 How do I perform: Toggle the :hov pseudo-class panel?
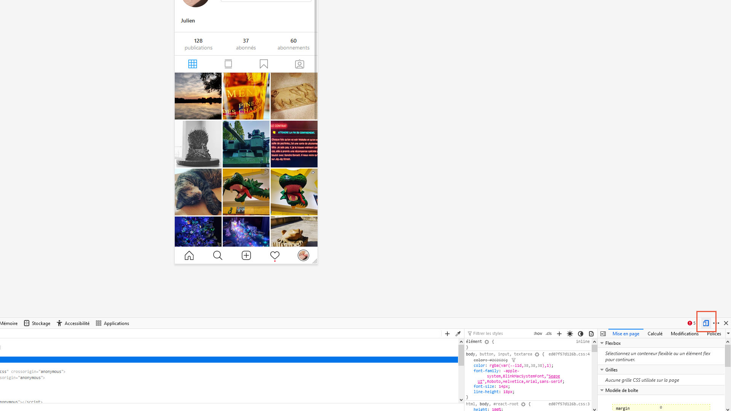point(538,334)
